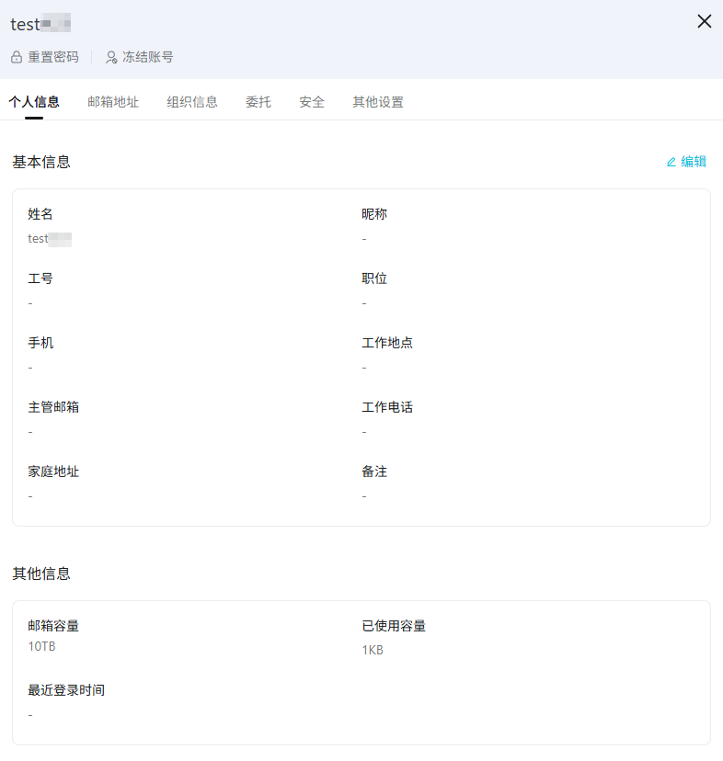Open the 组织信息 tab
723x761 pixels.
pos(192,102)
